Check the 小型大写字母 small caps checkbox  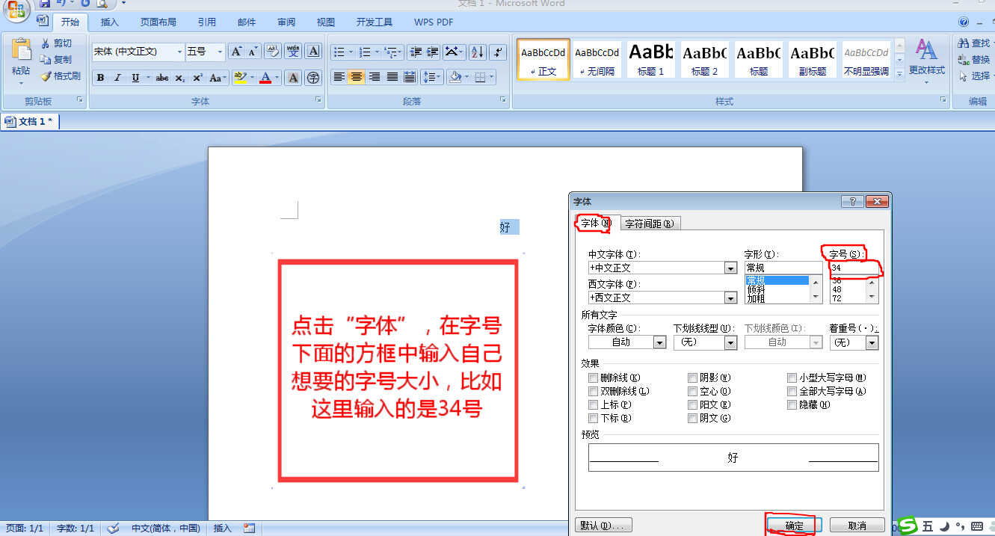[792, 378]
